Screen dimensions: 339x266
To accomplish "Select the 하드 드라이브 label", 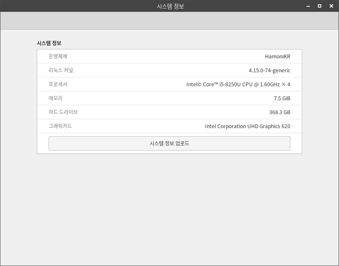I will (x=63, y=112).
